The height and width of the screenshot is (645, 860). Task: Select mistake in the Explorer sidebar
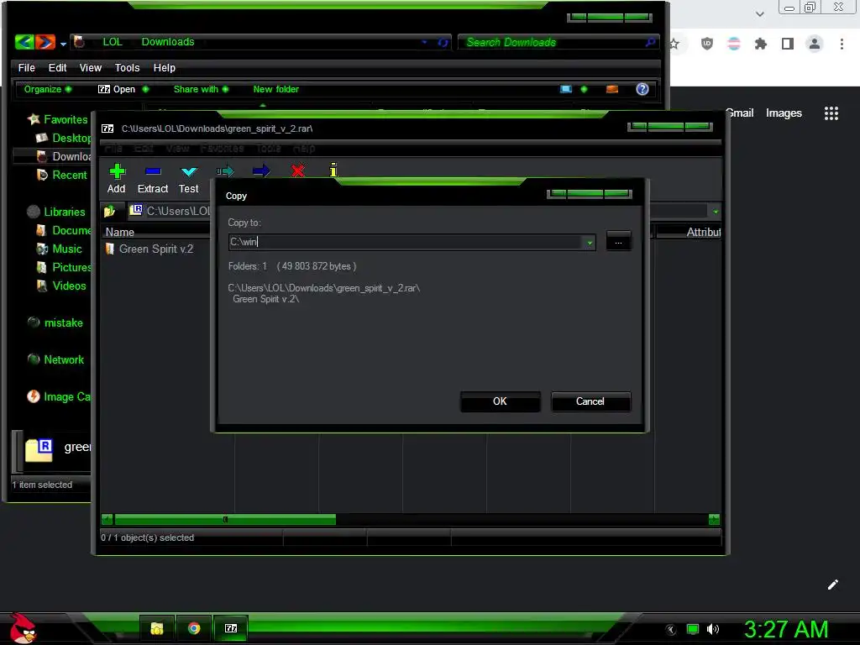[55, 323]
